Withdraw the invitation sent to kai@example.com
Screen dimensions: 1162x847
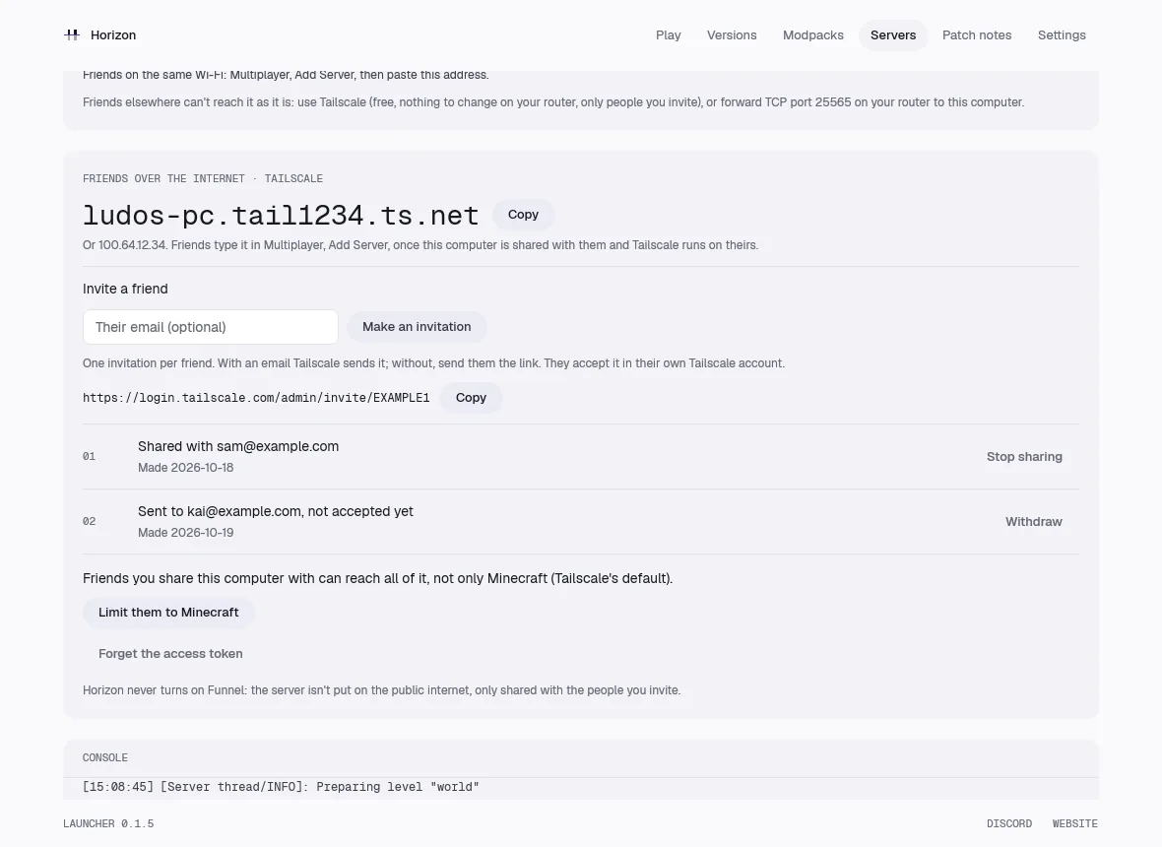click(1034, 522)
